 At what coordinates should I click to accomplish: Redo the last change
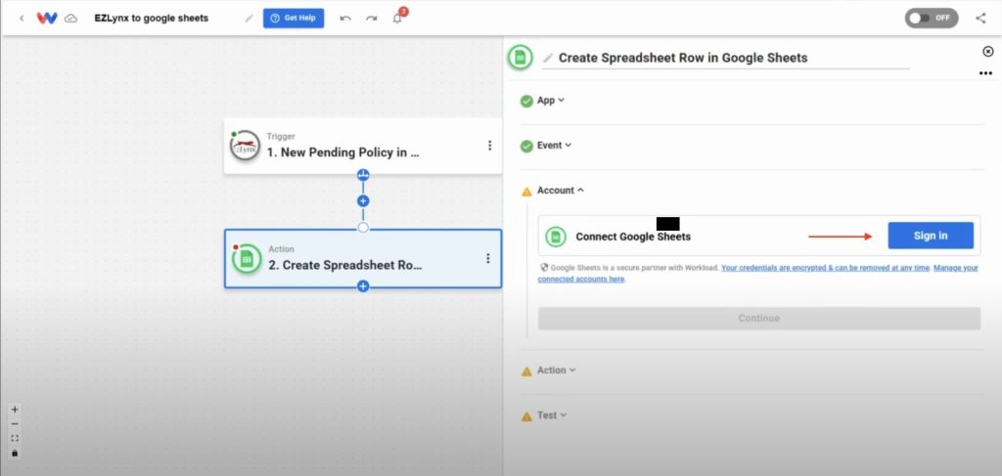click(x=371, y=19)
